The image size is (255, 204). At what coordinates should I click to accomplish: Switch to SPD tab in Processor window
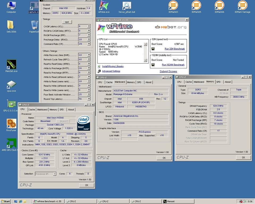62,110
